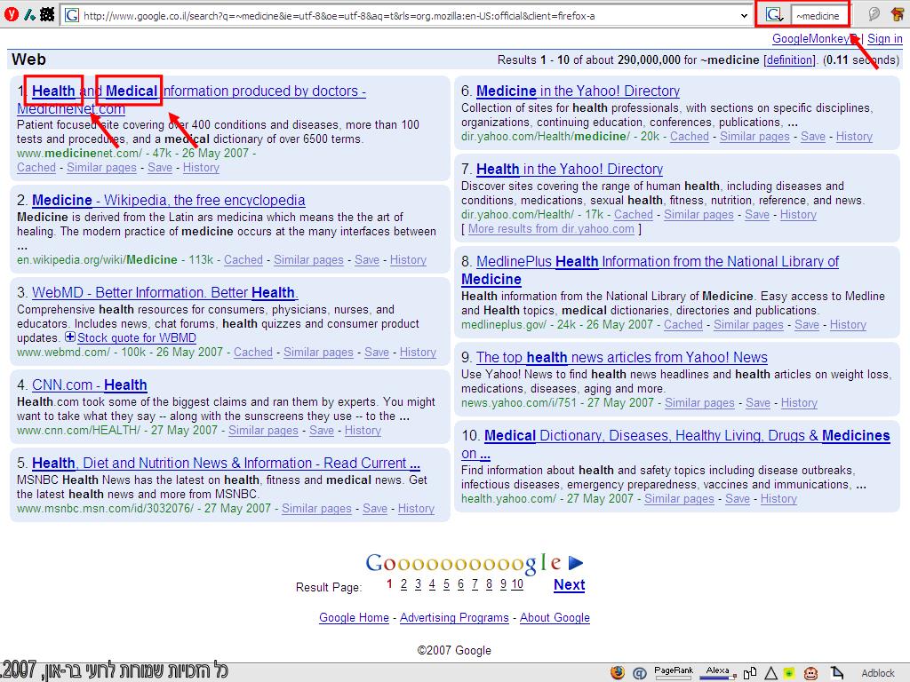The height and width of the screenshot is (682, 910).
Task: Click Similar pages for www.webmd.com result
Action: click(318, 352)
